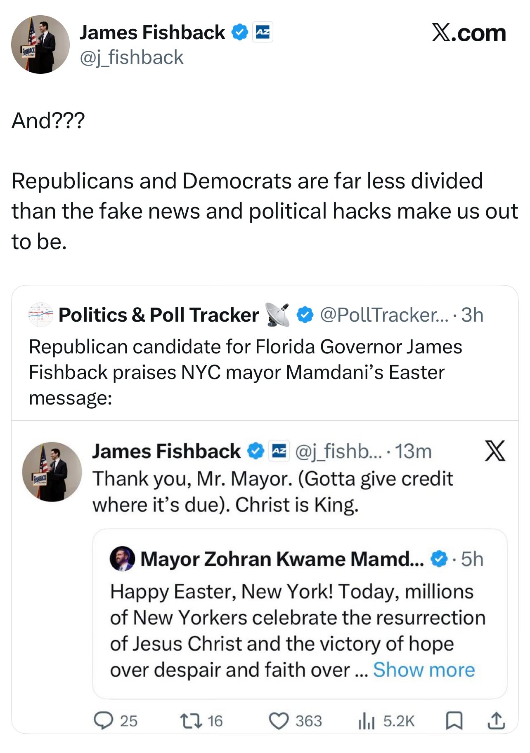
Task: Like the tweet with the heart icon
Action: pyautogui.click(x=279, y=721)
